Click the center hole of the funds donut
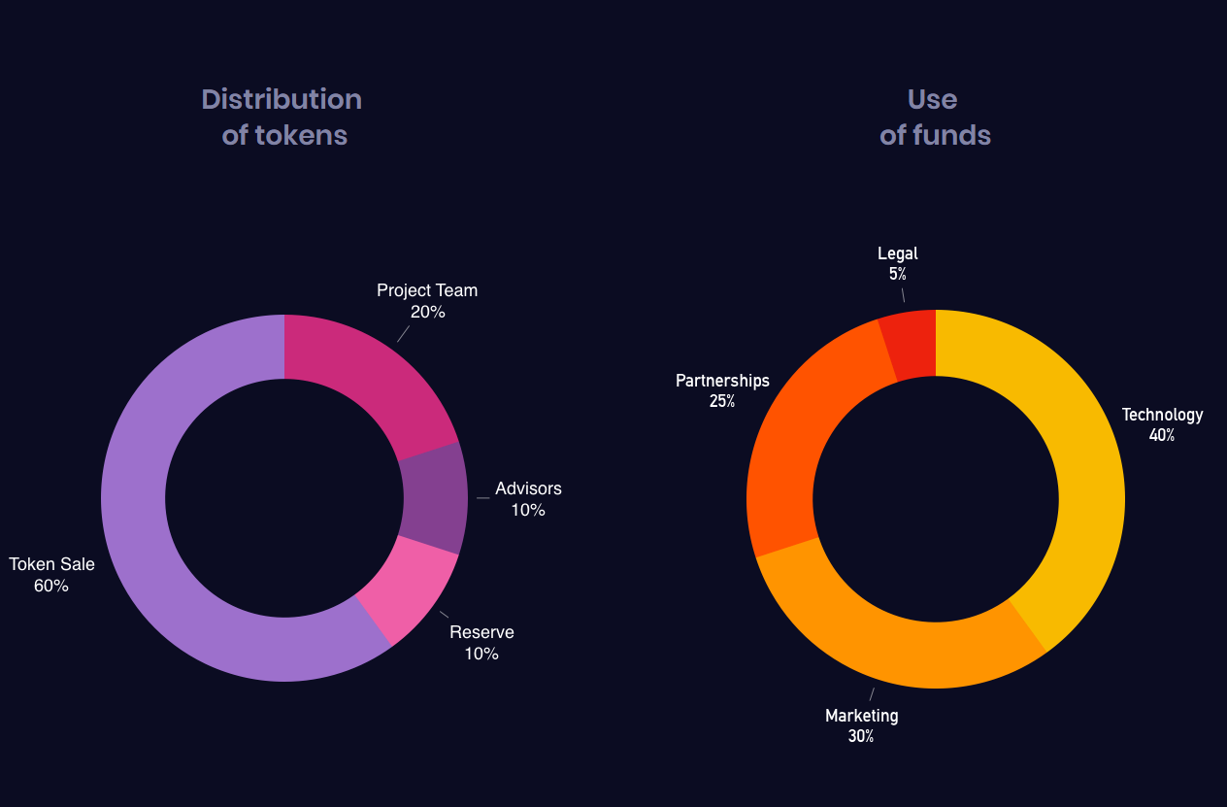The height and width of the screenshot is (807, 1227). [x=936, y=499]
